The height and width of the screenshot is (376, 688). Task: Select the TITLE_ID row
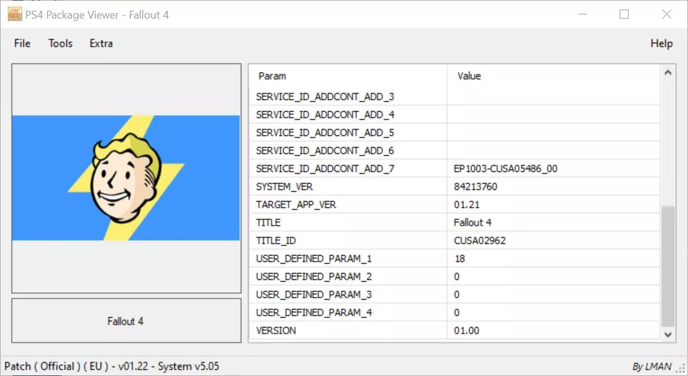[x=276, y=240]
